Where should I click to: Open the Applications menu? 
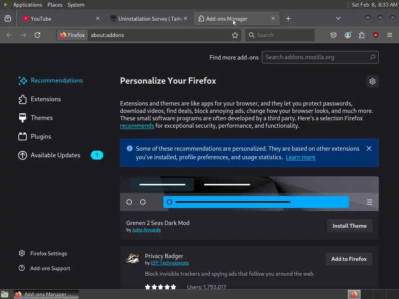click(28, 5)
